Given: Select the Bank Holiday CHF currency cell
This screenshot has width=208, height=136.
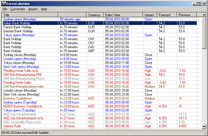Looking at the screenshot, I should [x=95, y=39].
